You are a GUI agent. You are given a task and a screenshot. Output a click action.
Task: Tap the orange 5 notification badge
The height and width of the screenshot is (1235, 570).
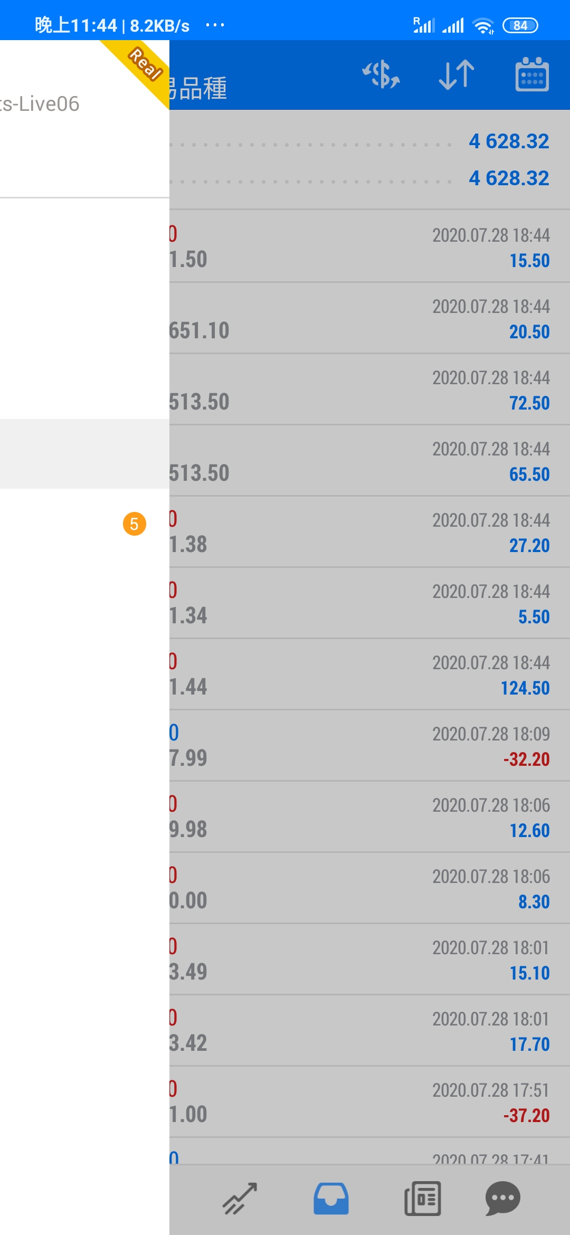135,524
